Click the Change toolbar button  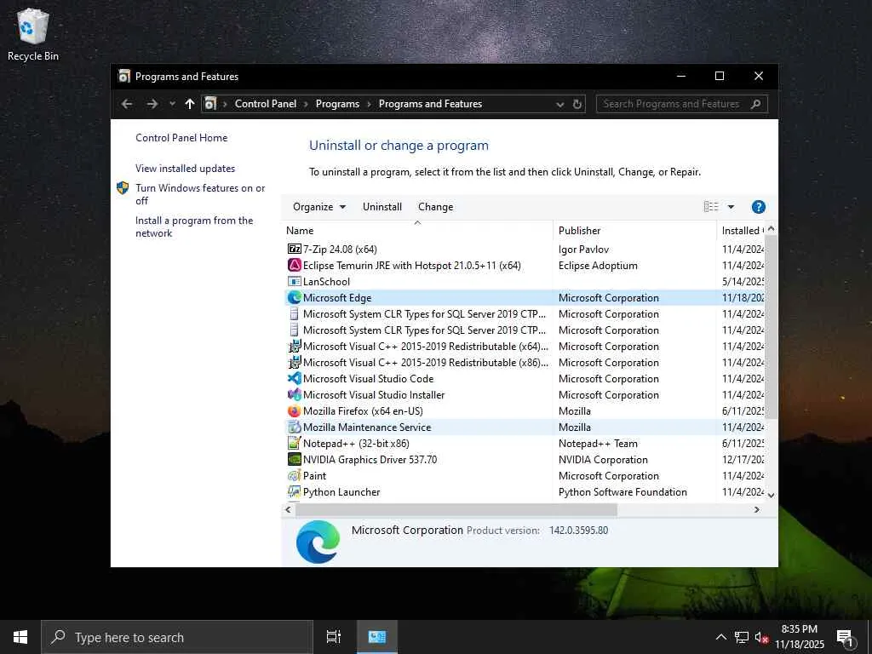point(435,207)
